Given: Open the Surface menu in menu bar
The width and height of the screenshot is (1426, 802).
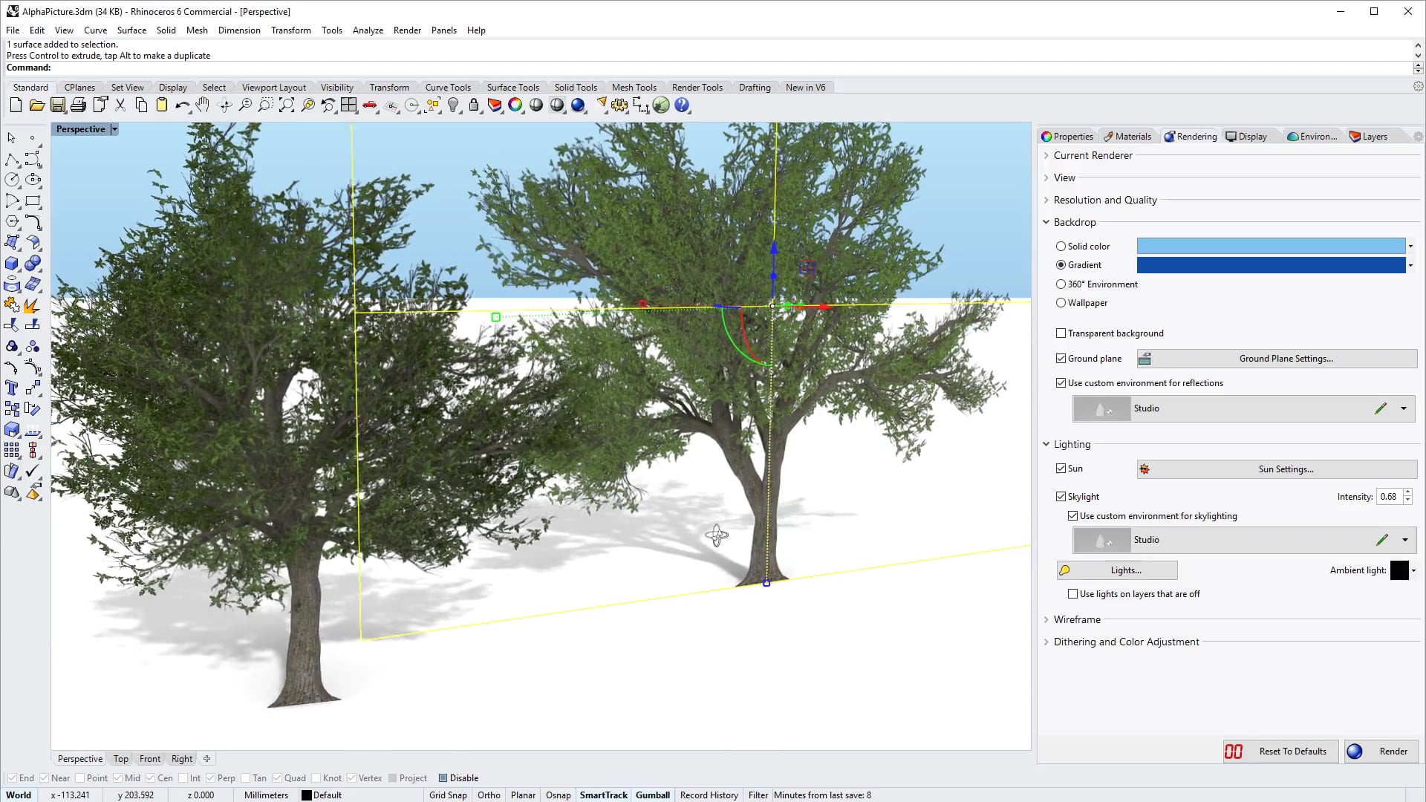Looking at the screenshot, I should click(x=131, y=30).
